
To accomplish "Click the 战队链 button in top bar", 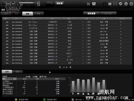I will tap(59, 4).
